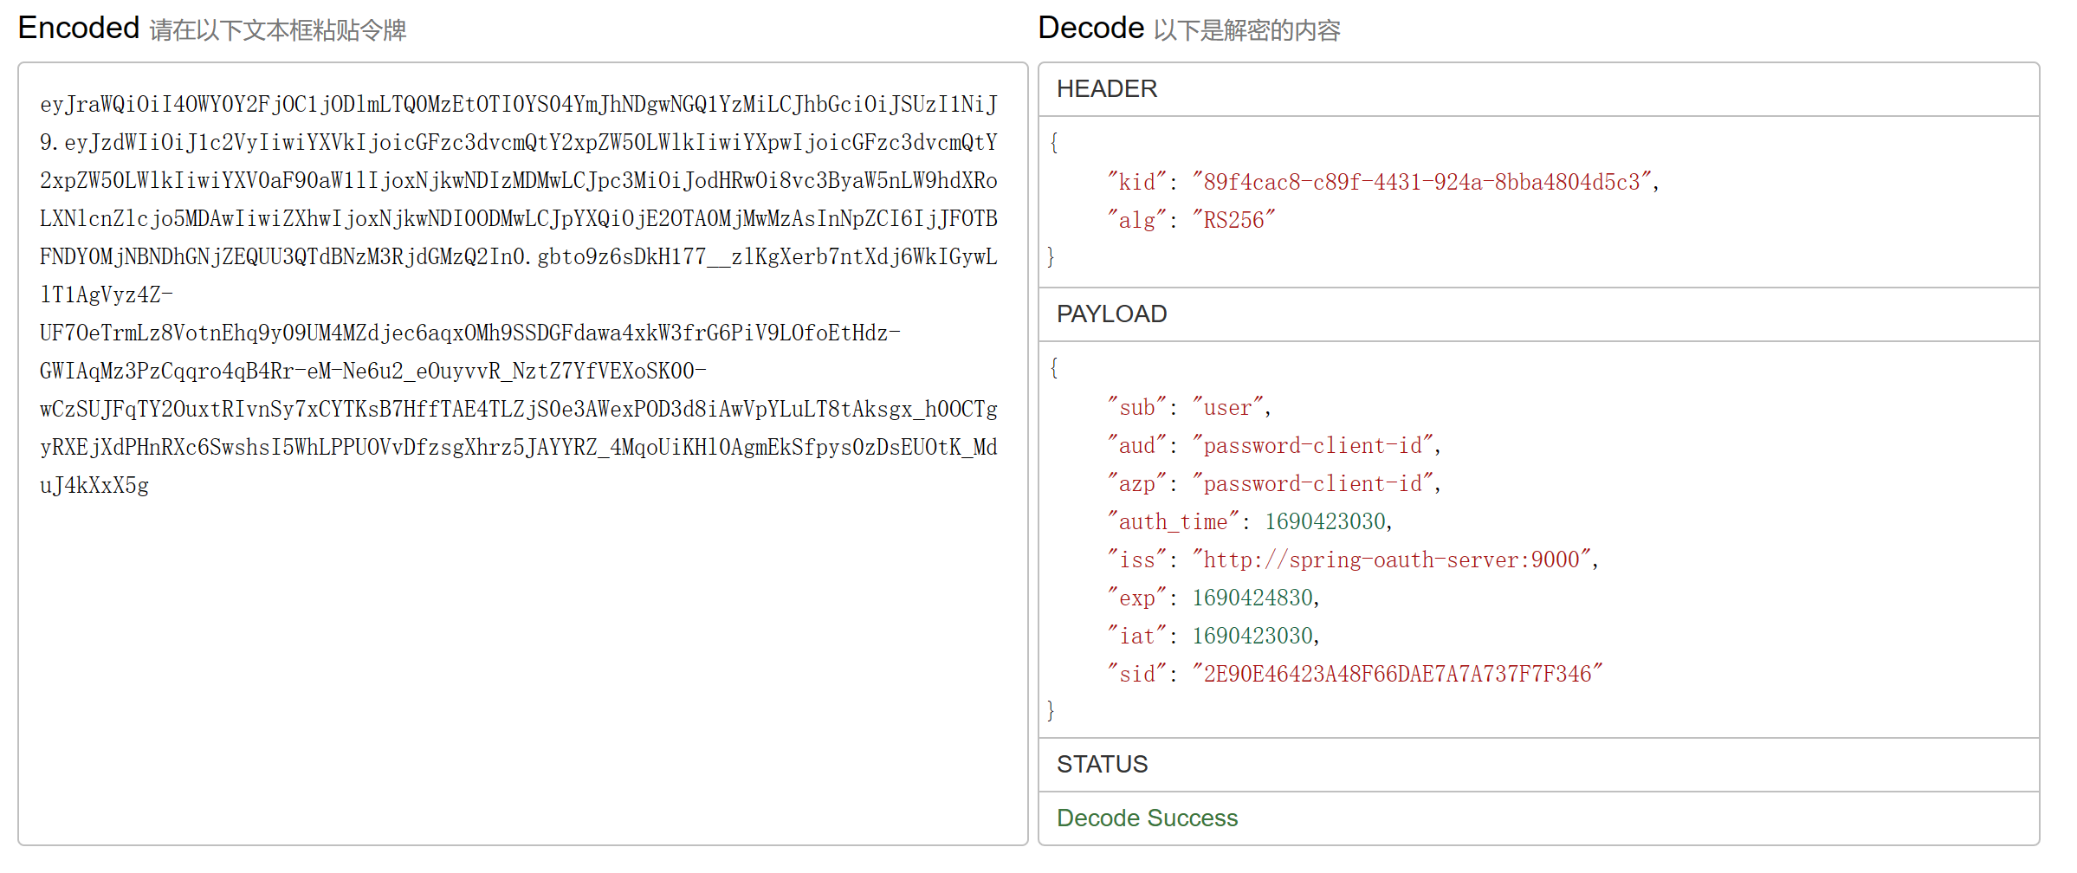The image size is (2077, 873).
Task: Click the sid value 2E90E46423A48F66DAE7A7A737F7F346
Action: coord(1397,674)
